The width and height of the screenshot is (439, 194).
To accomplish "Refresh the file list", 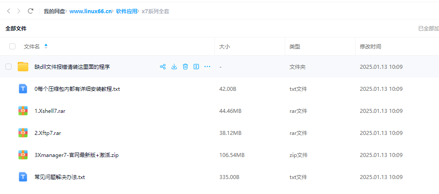I will click(31, 11).
